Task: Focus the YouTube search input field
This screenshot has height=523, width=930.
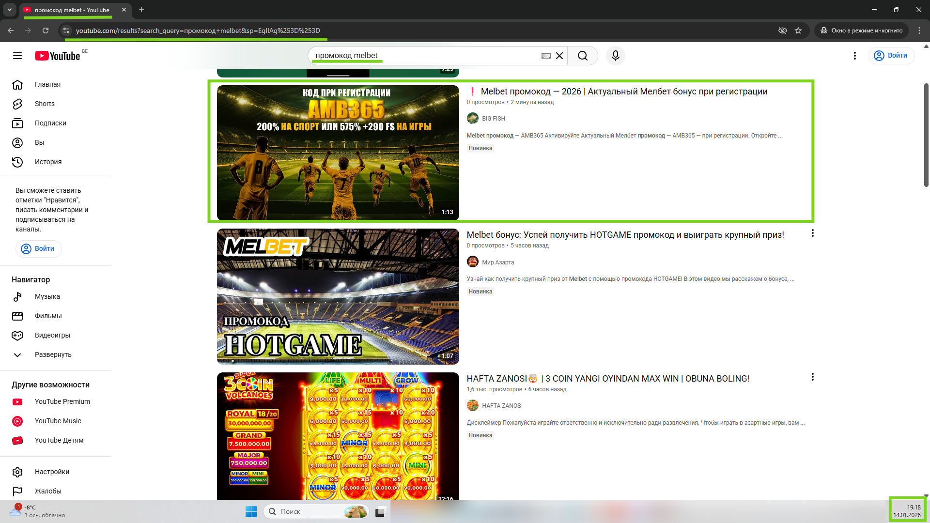Action: click(x=426, y=56)
